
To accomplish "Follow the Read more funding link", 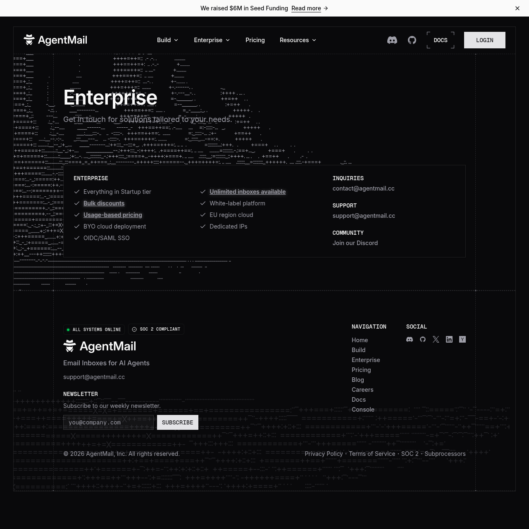I will (310, 8).
